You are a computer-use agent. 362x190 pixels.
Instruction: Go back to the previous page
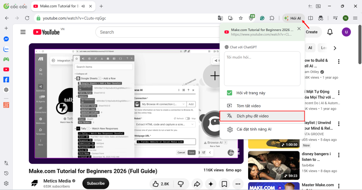point(7,18)
